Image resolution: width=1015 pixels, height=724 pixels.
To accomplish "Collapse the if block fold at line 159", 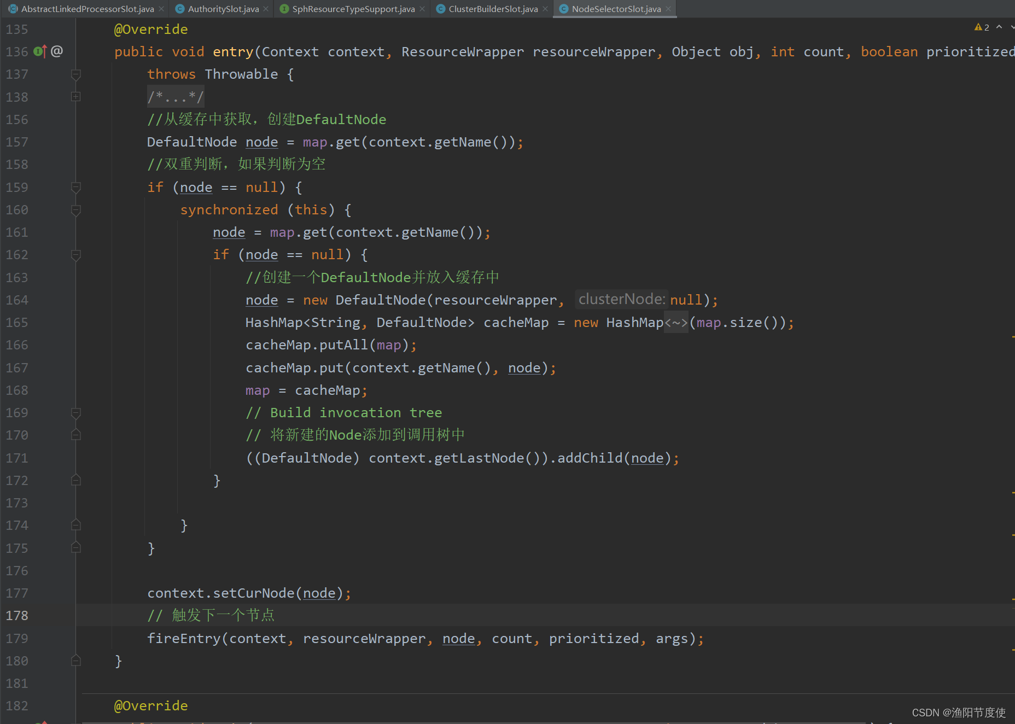I will [x=76, y=188].
